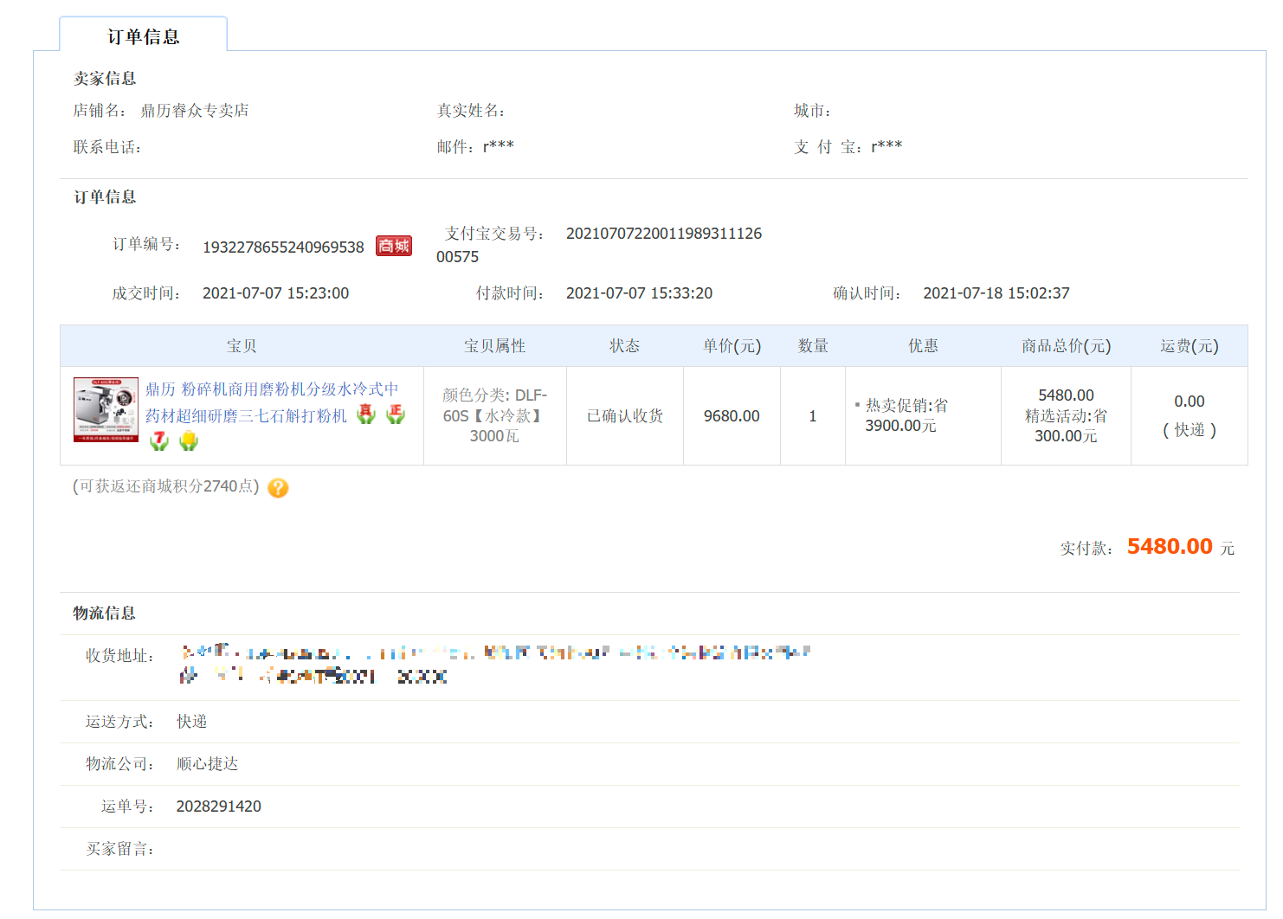Click the 真 genuine guarantee icon
The height and width of the screenshot is (919, 1283).
367,415
